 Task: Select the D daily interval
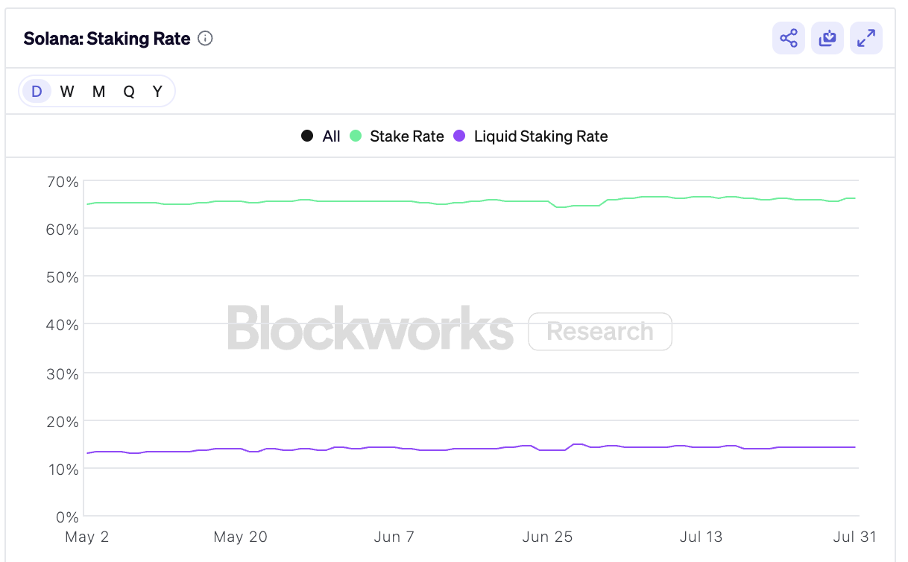36,91
